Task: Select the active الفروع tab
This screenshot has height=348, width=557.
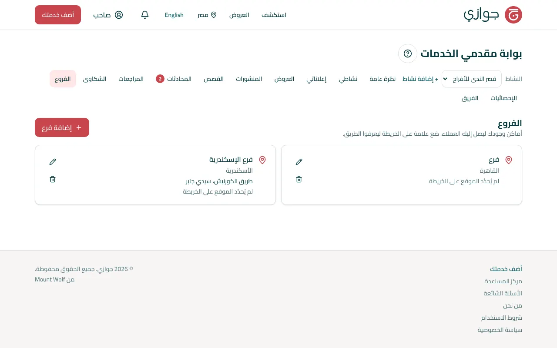Action: point(63,79)
